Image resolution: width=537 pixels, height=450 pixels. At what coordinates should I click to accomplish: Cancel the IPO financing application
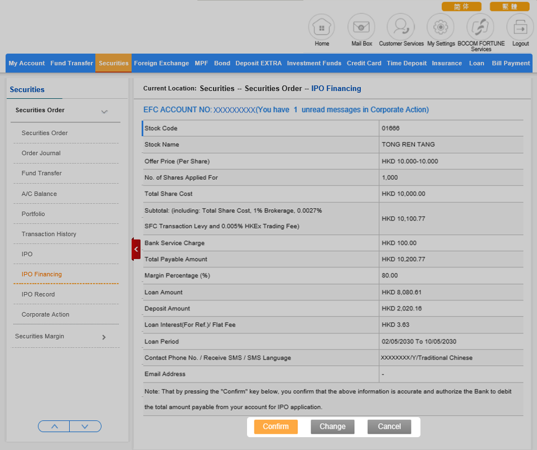click(x=389, y=427)
